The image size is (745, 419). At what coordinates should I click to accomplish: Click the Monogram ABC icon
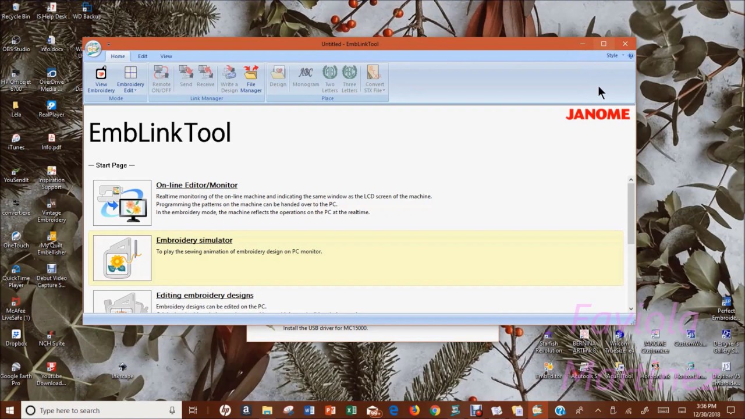(306, 76)
